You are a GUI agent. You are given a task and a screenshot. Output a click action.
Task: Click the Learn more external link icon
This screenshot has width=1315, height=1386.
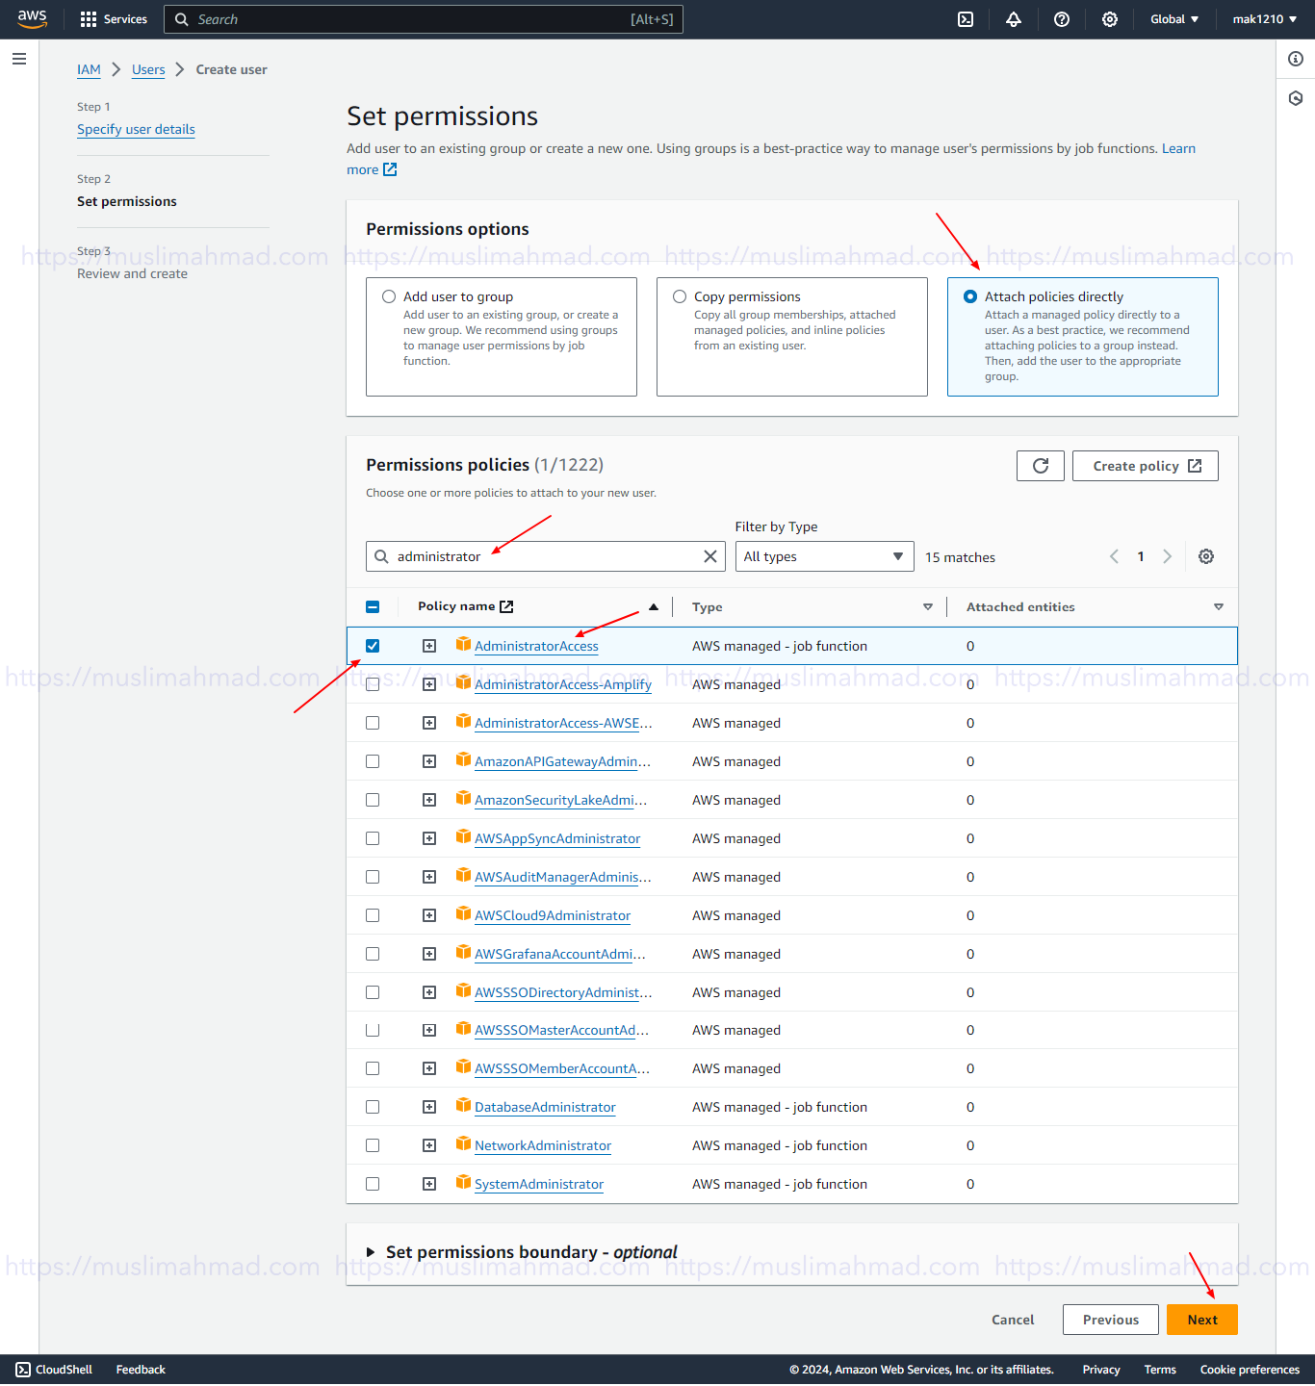click(x=390, y=169)
